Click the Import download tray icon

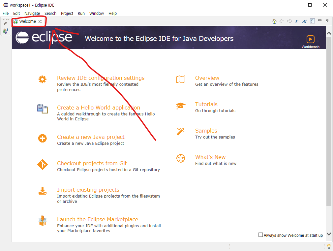click(43, 191)
